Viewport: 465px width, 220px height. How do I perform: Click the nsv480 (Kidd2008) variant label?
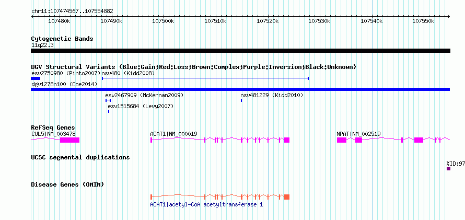128,73
